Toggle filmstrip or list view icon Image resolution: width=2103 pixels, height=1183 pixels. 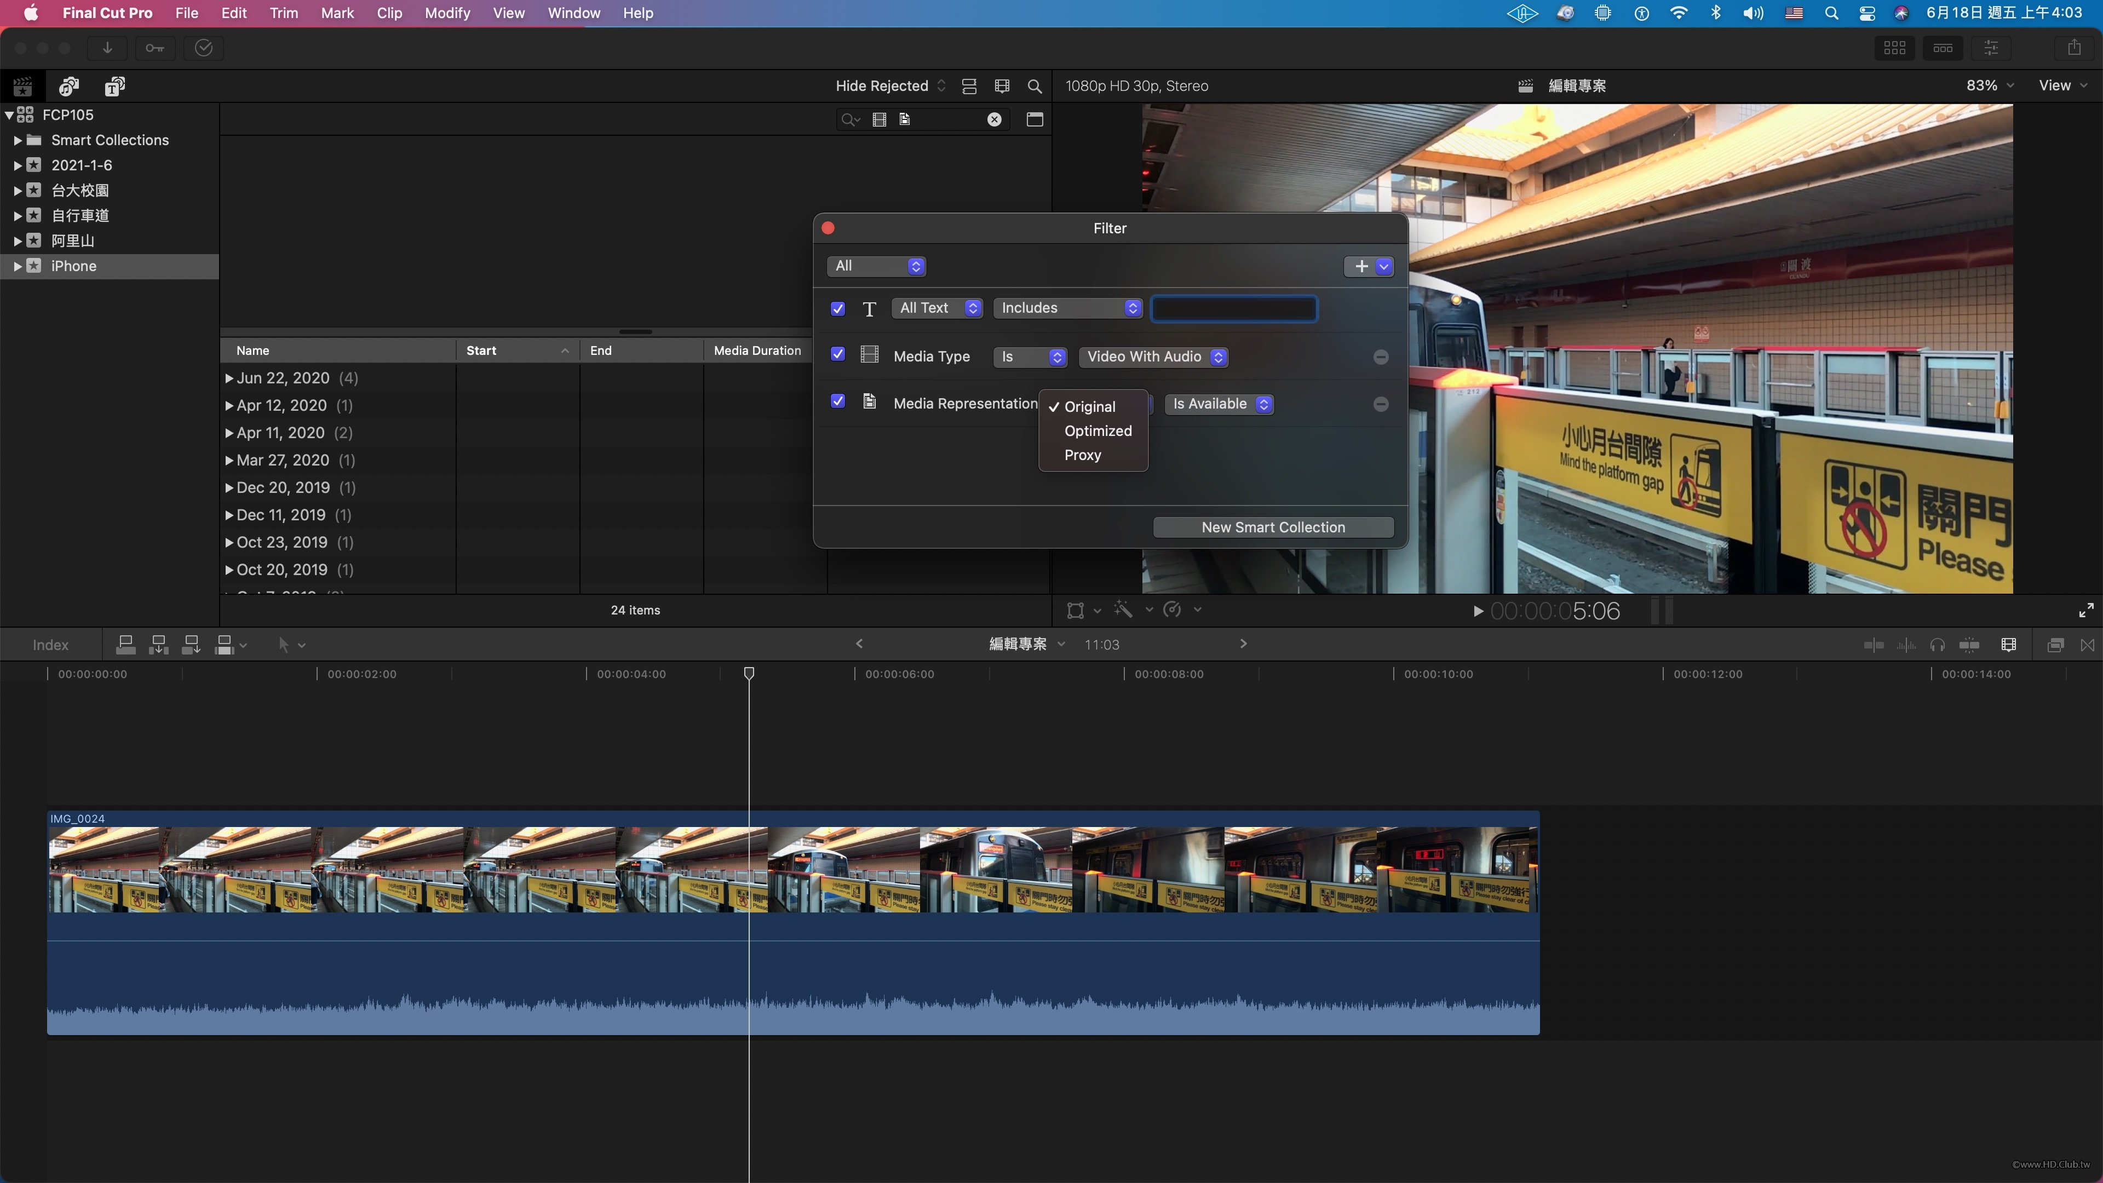click(969, 86)
